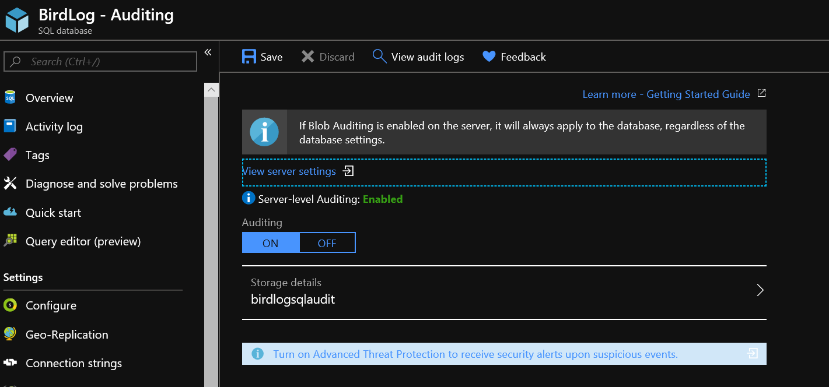The height and width of the screenshot is (387, 829).
Task: Click the birdlogsqlaudit storage name
Action: click(293, 300)
